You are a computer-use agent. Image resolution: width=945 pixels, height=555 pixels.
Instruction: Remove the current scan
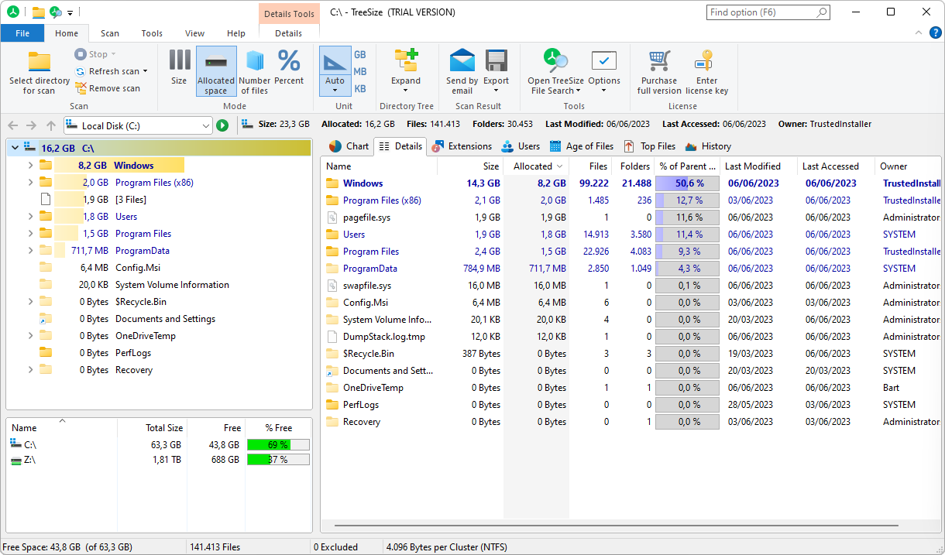108,88
